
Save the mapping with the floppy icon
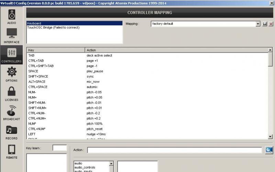click(265, 24)
